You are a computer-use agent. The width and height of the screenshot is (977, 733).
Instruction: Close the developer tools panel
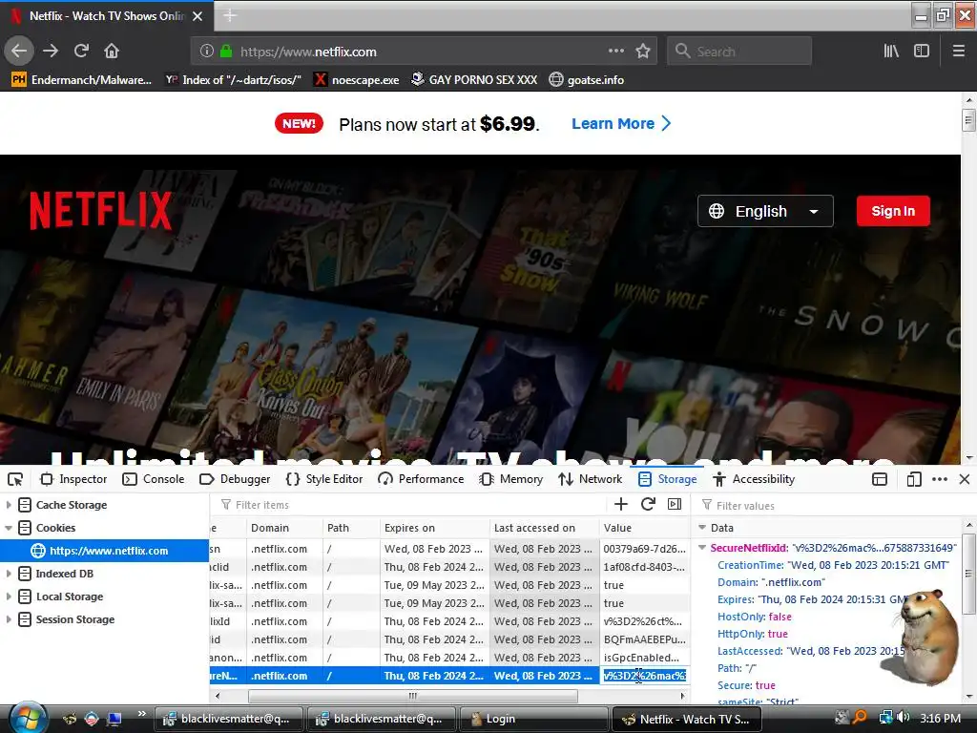coord(965,479)
